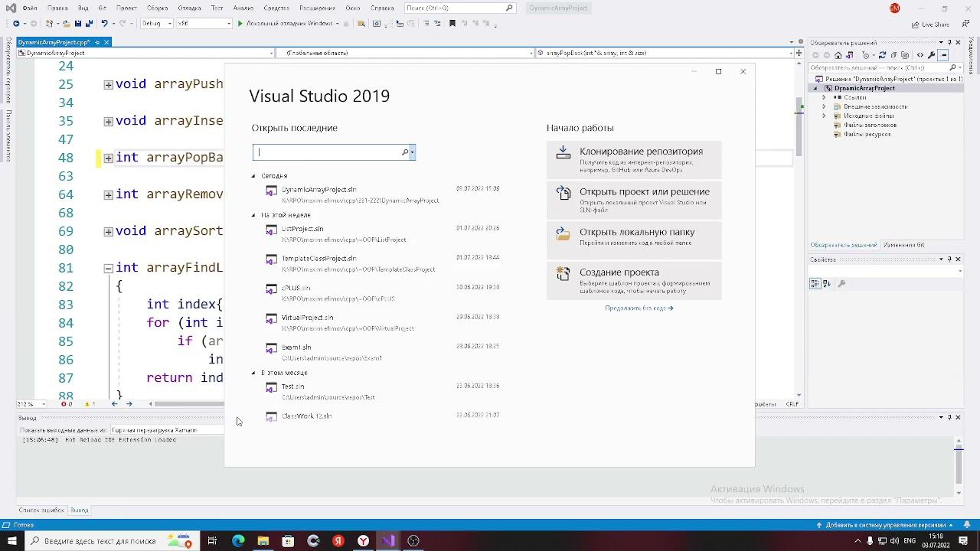This screenshot has width=980, height=551.
Task: Open Task View from the taskbar
Action: pyautogui.click(x=213, y=541)
